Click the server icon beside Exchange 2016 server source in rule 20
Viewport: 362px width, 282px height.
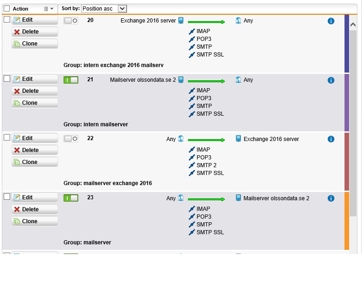(181, 21)
